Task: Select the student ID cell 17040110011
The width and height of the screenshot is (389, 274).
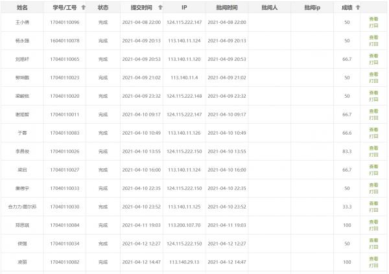Action: (x=64, y=115)
